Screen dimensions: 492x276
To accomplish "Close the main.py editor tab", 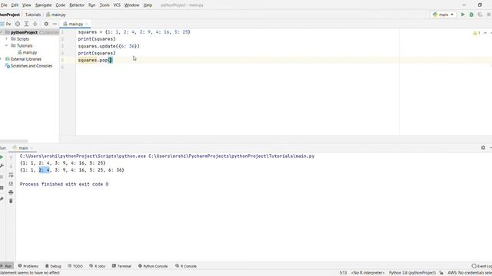I will 87,24.
